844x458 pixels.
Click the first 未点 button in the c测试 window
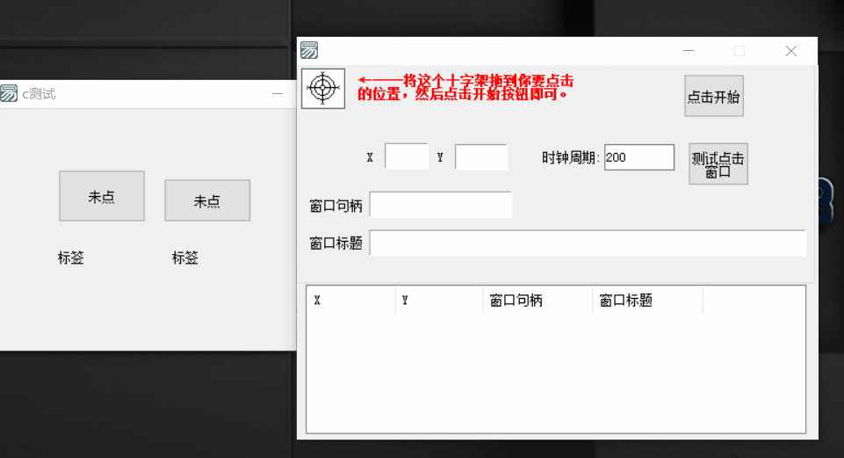tap(102, 196)
